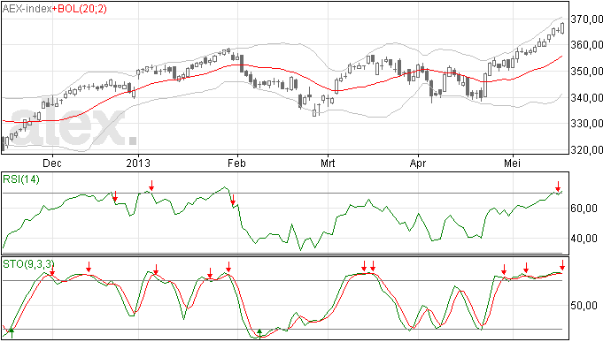Click green buy arrow after Feb in STO panel

click(x=260, y=333)
